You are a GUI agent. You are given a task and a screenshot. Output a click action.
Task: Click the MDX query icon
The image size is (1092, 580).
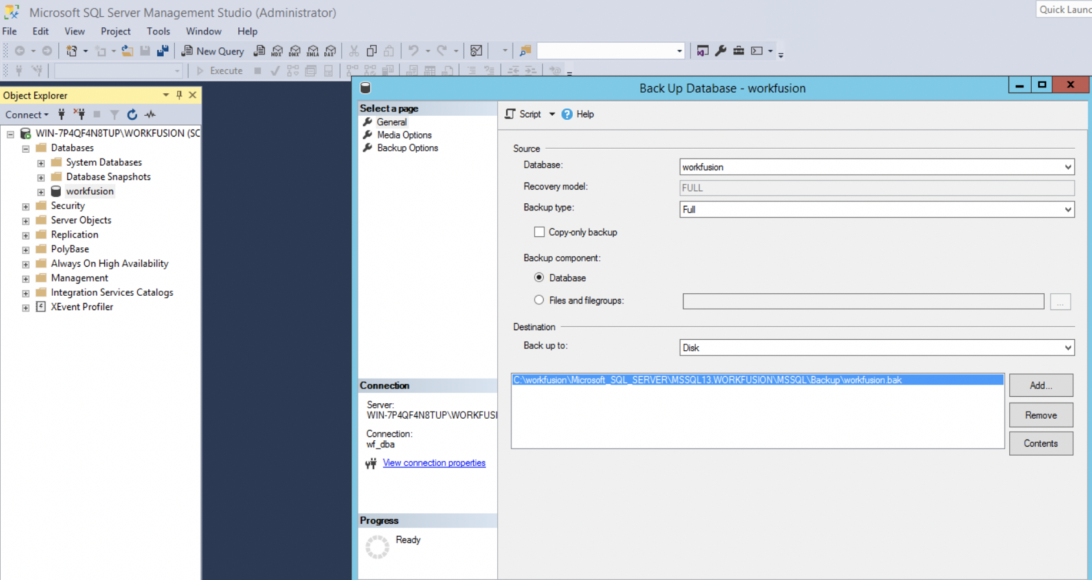[277, 51]
